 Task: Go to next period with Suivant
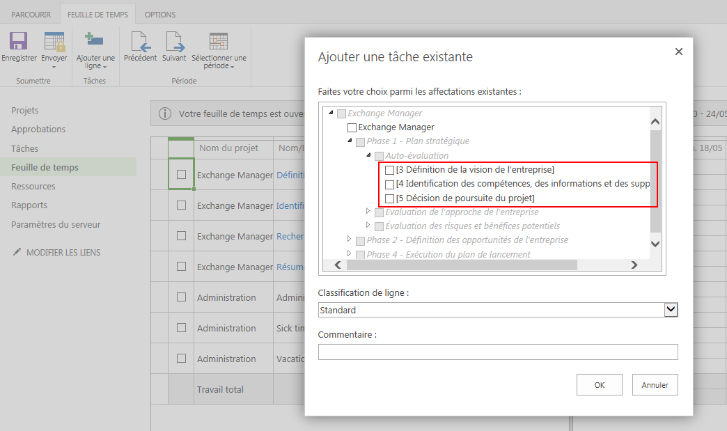coord(174,42)
